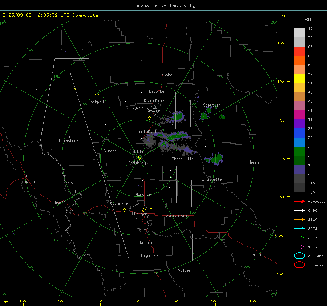Screen dimensions: 327x306
Task: Click the magenta 39 dBZ color swatch
Action: (299, 115)
